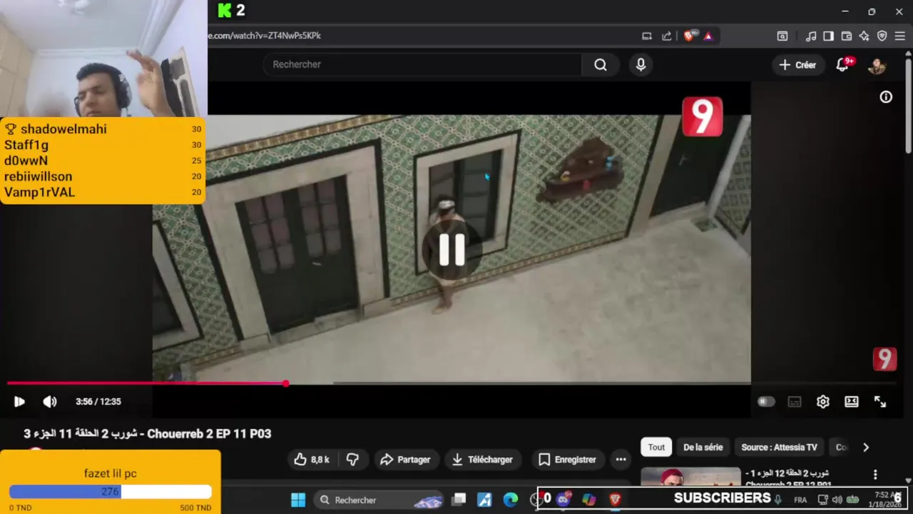Open Leo AI sparkle icon
Image resolution: width=913 pixels, height=514 pixels.
click(864, 36)
